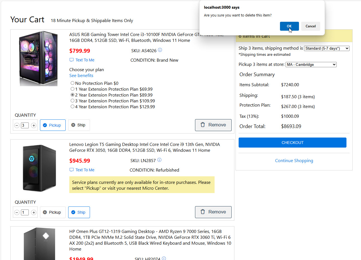361x260 pixels.
Task: Increase quantity of Lenovo Legion T5
Action: point(34,213)
